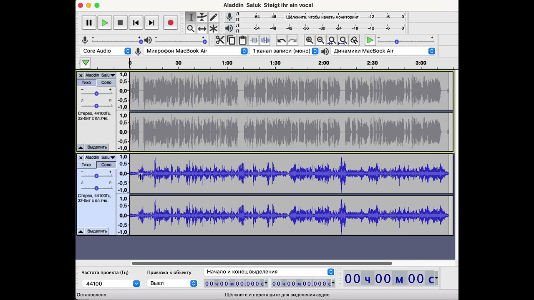Select the Draw (pencil) tool
The width and height of the screenshot is (534, 300).
pos(213,17)
